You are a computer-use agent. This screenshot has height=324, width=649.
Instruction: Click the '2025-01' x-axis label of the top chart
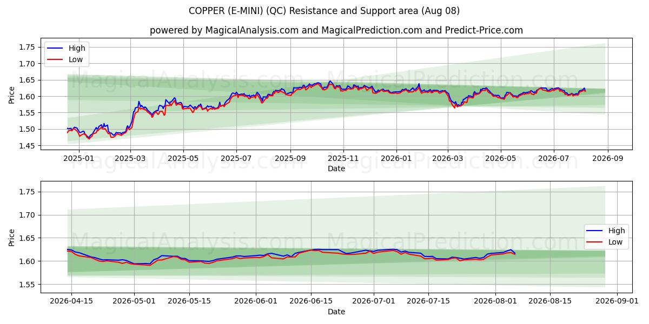tap(80, 159)
